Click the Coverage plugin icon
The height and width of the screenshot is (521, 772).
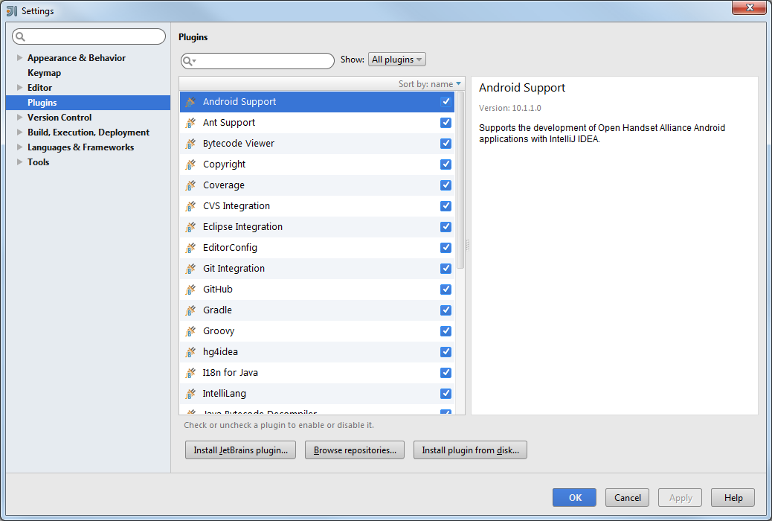pos(190,185)
